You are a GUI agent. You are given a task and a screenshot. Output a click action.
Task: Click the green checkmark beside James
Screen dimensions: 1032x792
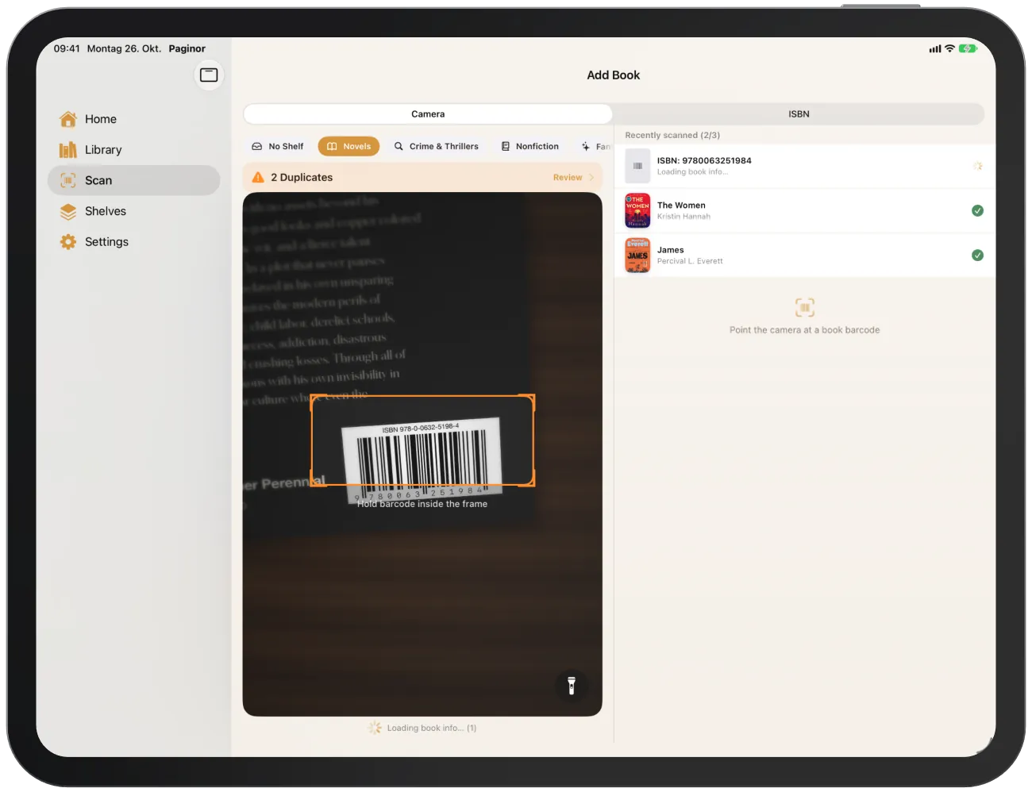[x=977, y=256]
